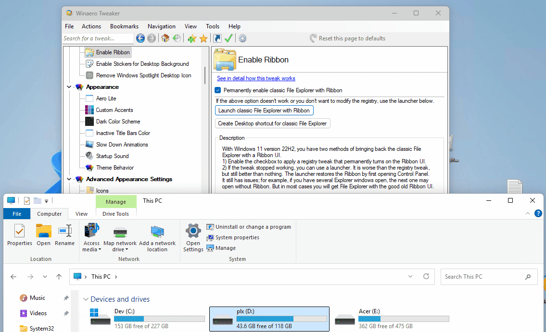Collapse the Devices and drives group
The height and width of the screenshot is (332, 546).
(x=86, y=299)
